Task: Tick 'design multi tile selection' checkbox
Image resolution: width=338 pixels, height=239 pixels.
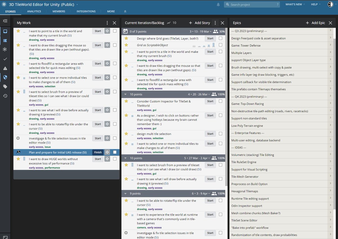Action: [x=221, y=134]
